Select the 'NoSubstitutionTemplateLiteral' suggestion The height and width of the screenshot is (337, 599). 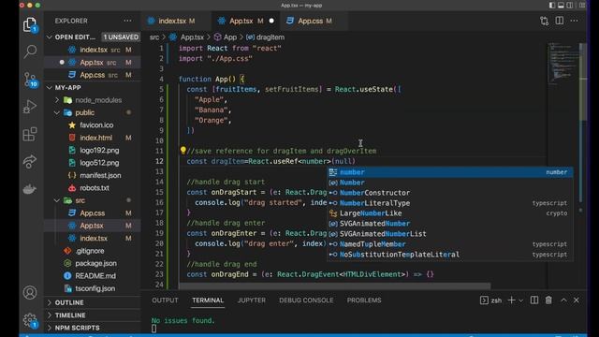(x=450, y=255)
